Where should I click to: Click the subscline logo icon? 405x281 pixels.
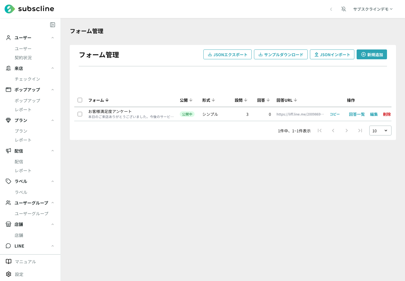[x=10, y=9]
